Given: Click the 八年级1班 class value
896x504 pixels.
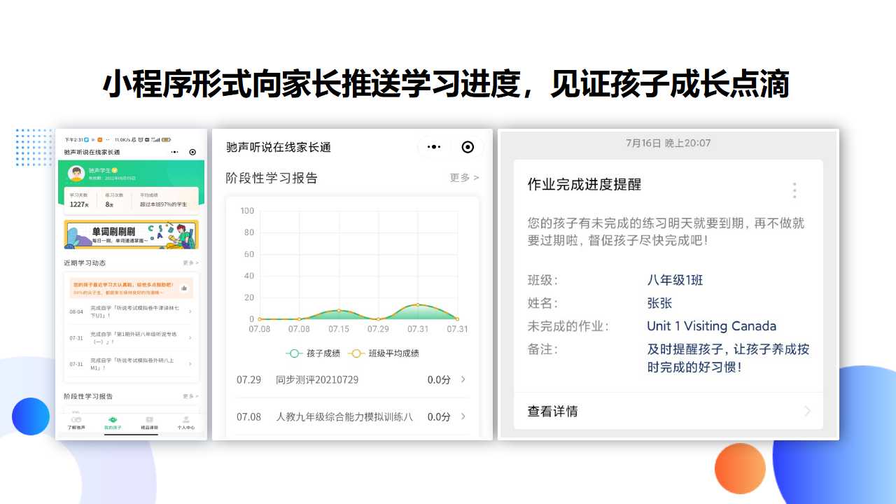Looking at the screenshot, I should 675,280.
